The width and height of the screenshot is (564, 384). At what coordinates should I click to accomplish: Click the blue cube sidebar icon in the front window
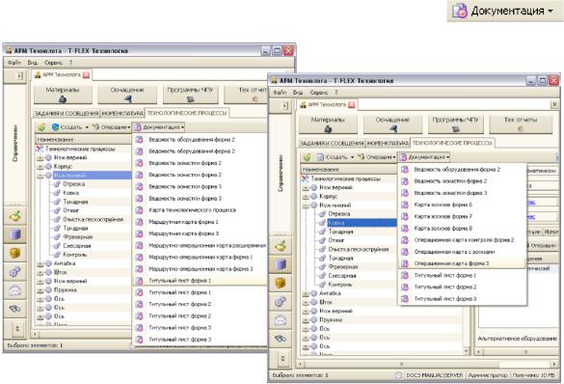281,264
